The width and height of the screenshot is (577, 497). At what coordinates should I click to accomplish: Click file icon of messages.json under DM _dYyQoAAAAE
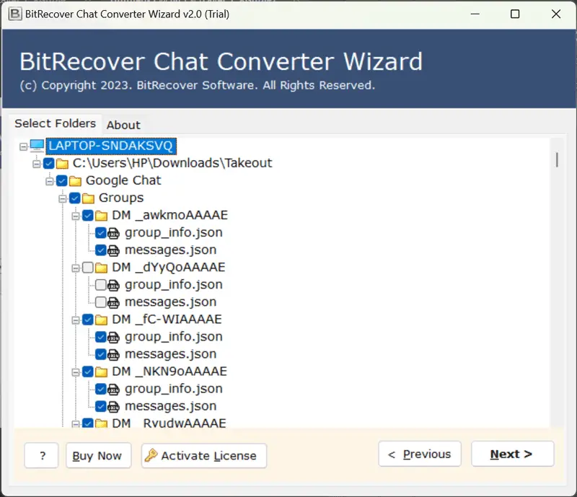click(x=114, y=302)
